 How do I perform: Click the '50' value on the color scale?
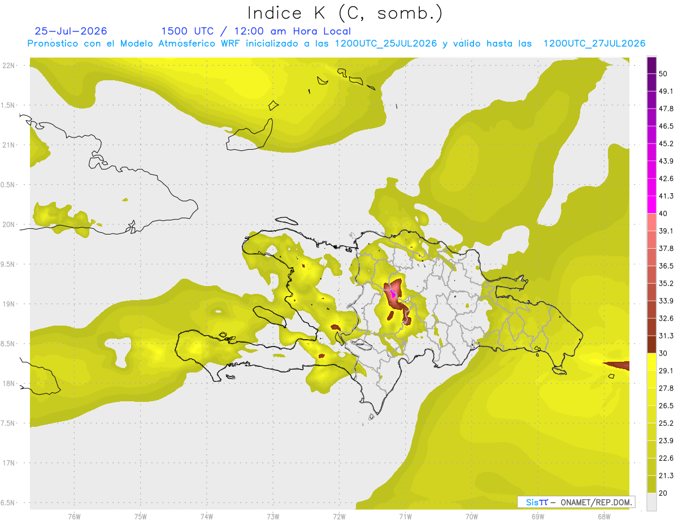(x=664, y=74)
